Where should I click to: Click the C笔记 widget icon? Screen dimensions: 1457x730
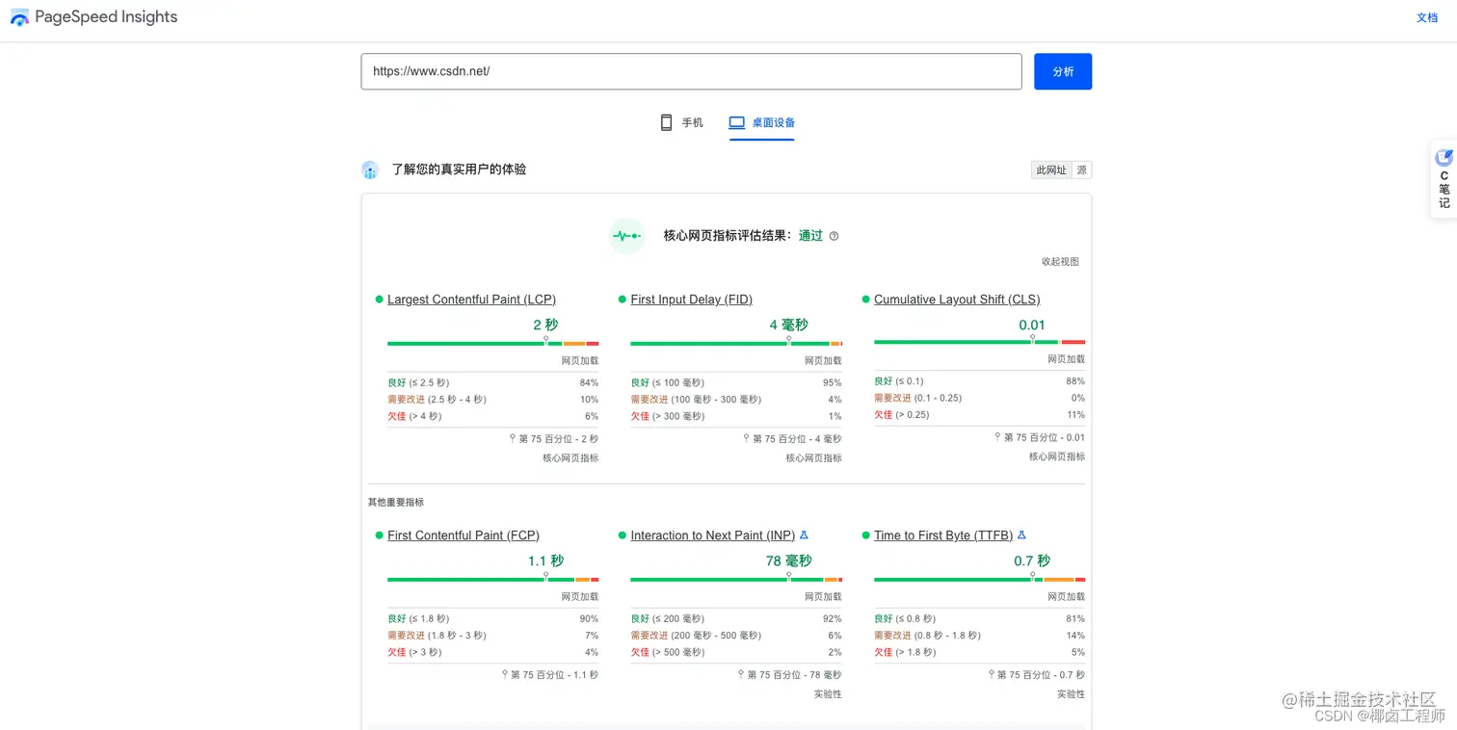pyautogui.click(x=1444, y=157)
